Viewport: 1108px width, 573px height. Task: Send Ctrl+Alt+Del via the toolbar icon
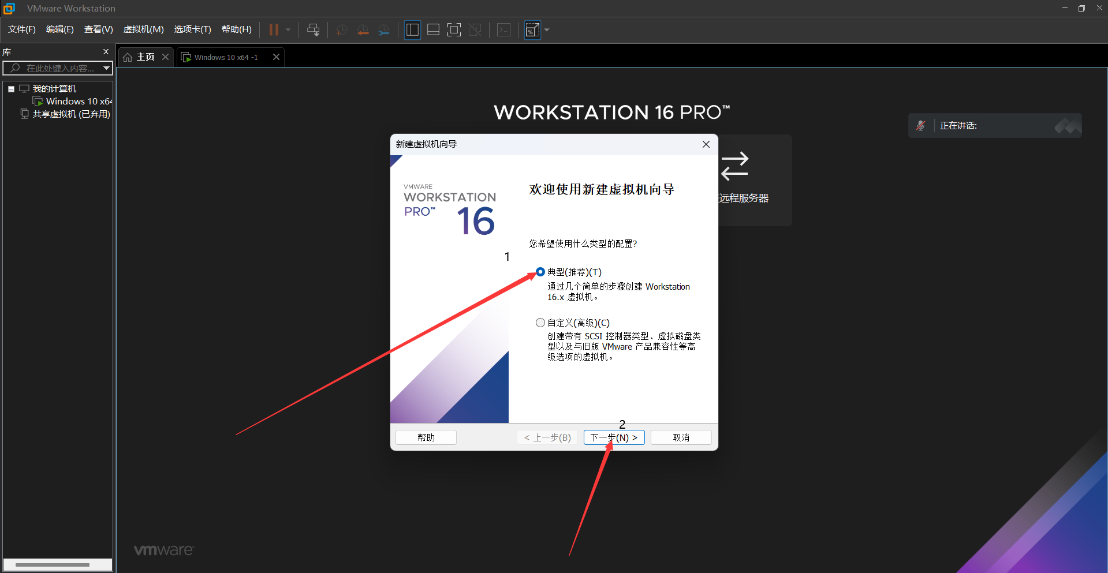coord(314,30)
